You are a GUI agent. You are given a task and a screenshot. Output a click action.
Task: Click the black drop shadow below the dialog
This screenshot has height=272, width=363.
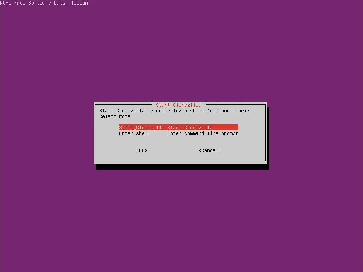pyautogui.click(x=183, y=167)
